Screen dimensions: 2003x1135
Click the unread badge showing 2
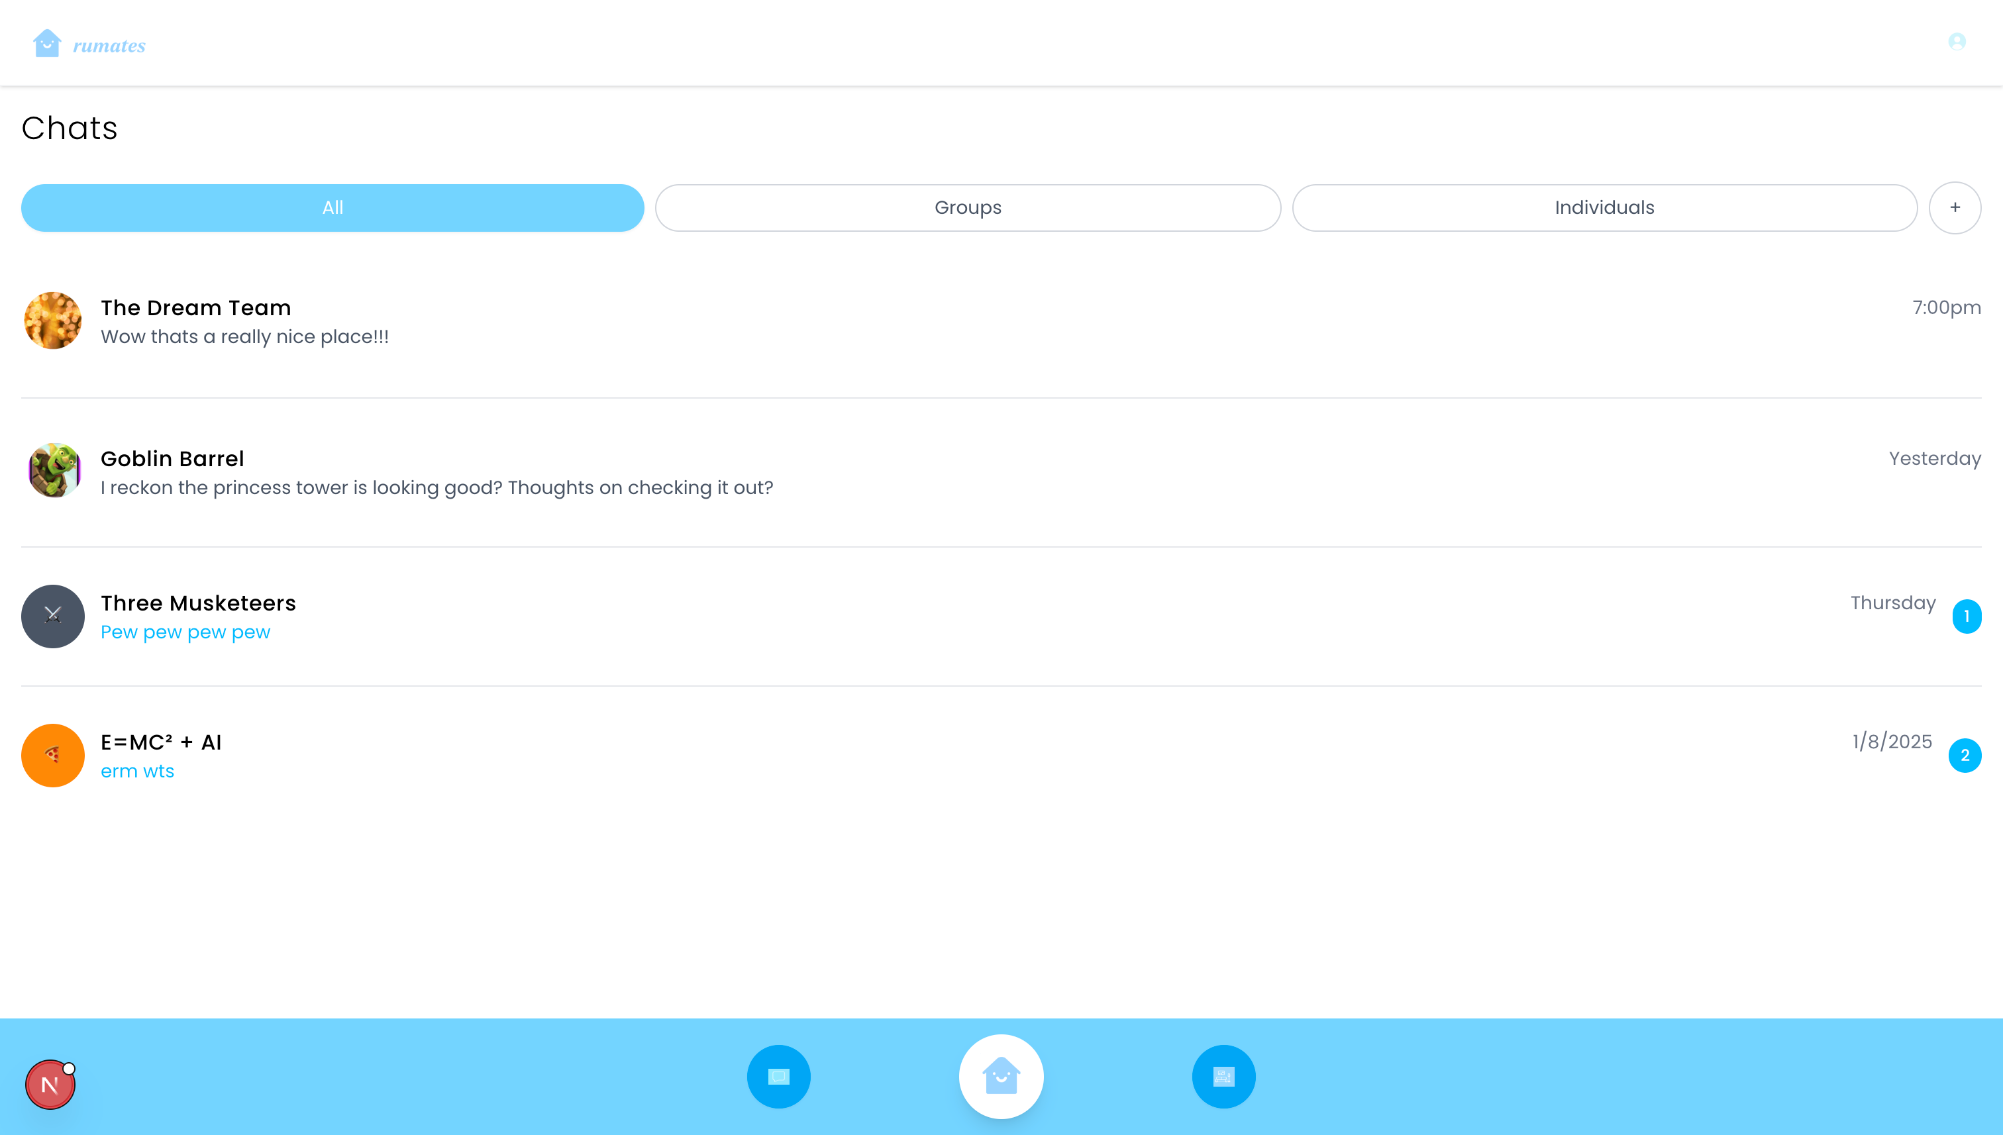[1964, 756]
